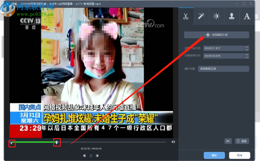Cancel changes with the 取消 button
The height and width of the screenshot is (161, 260).
239,155
